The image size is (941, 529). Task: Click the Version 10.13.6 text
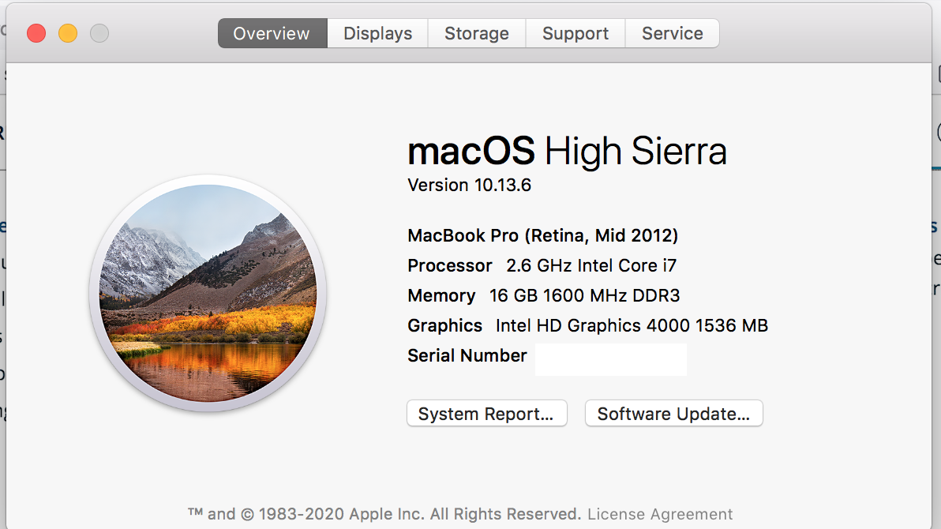(x=469, y=185)
